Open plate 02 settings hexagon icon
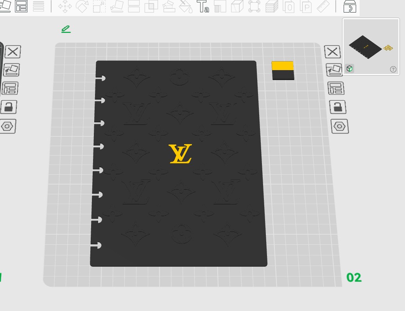 pyautogui.click(x=340, y=127)
